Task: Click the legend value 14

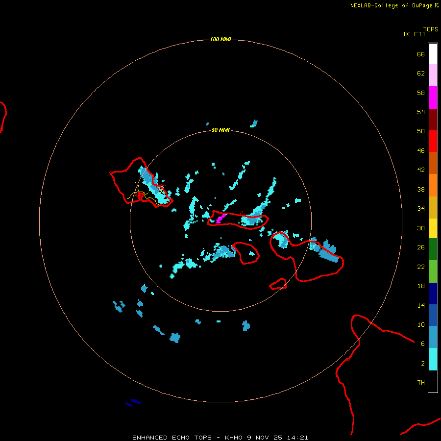Action: [421, 305]
